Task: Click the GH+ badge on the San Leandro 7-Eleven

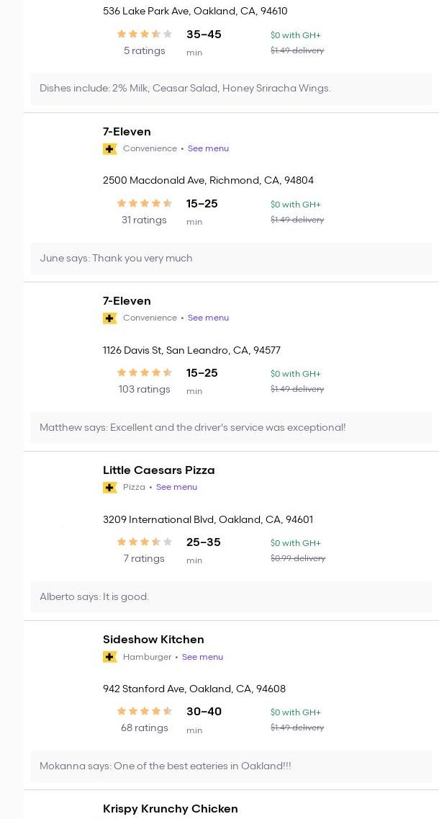Action: [x=110, y=318]
